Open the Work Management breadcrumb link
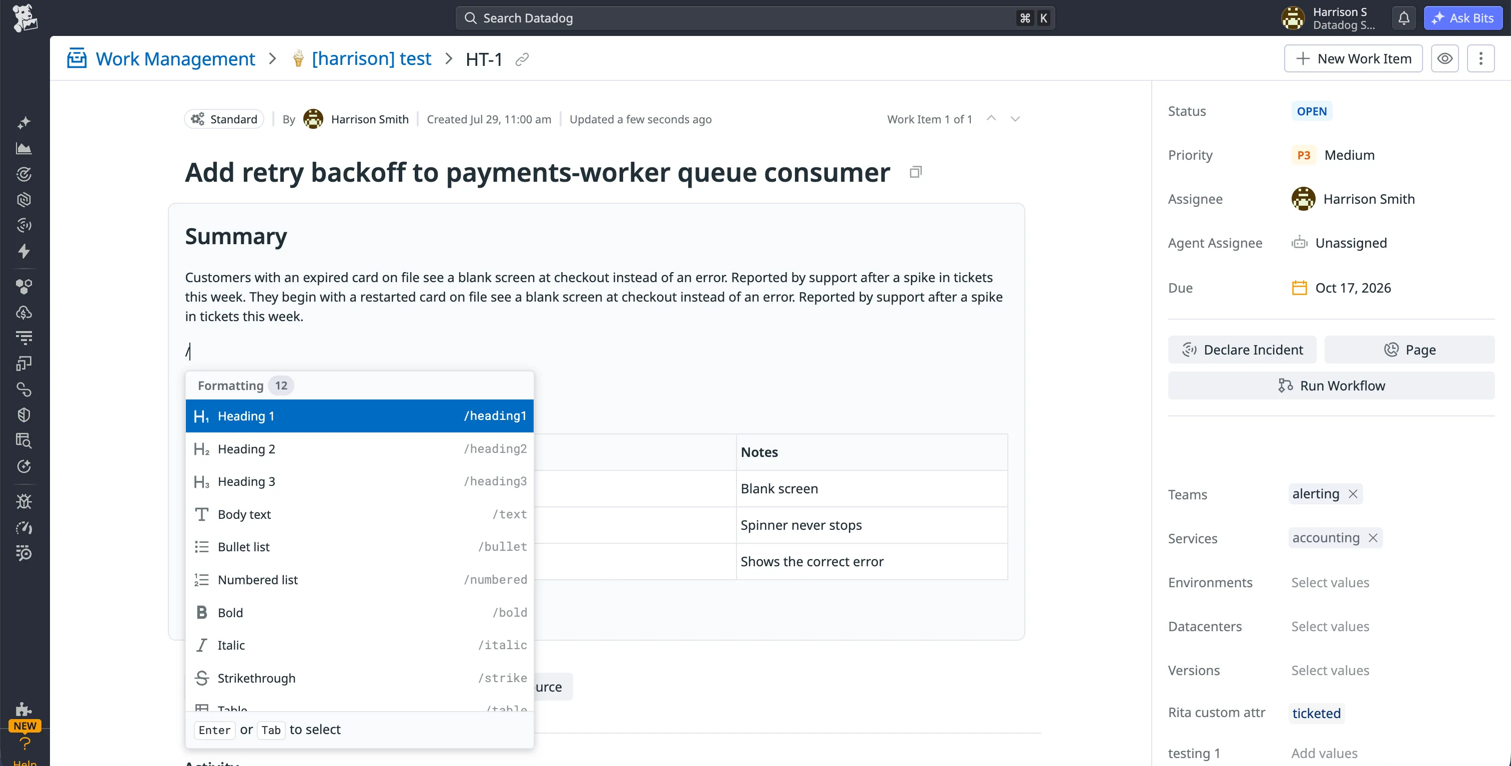1511x766 pixels. [175, 58]
